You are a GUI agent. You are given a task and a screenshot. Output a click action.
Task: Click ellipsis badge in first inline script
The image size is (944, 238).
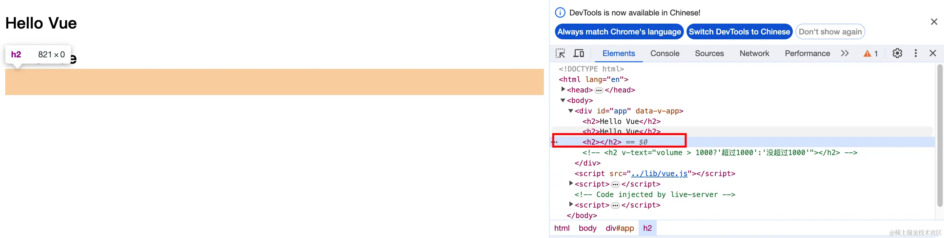615,185
